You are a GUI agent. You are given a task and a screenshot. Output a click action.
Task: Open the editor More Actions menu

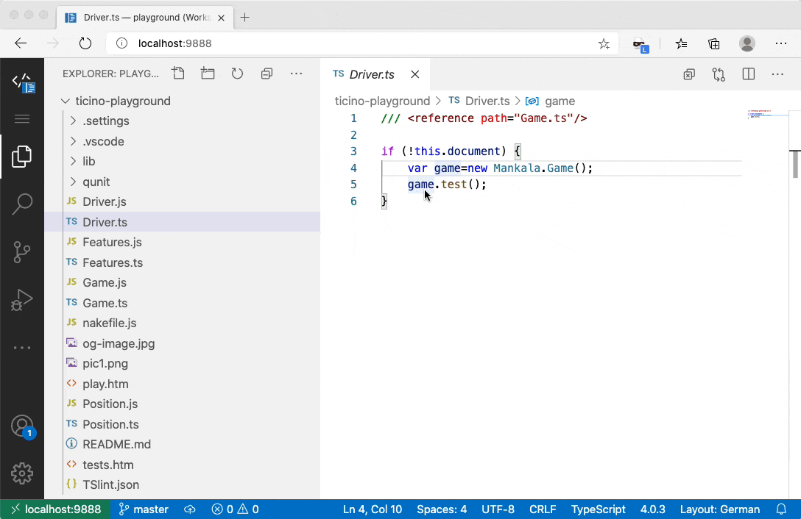(777, 74)
